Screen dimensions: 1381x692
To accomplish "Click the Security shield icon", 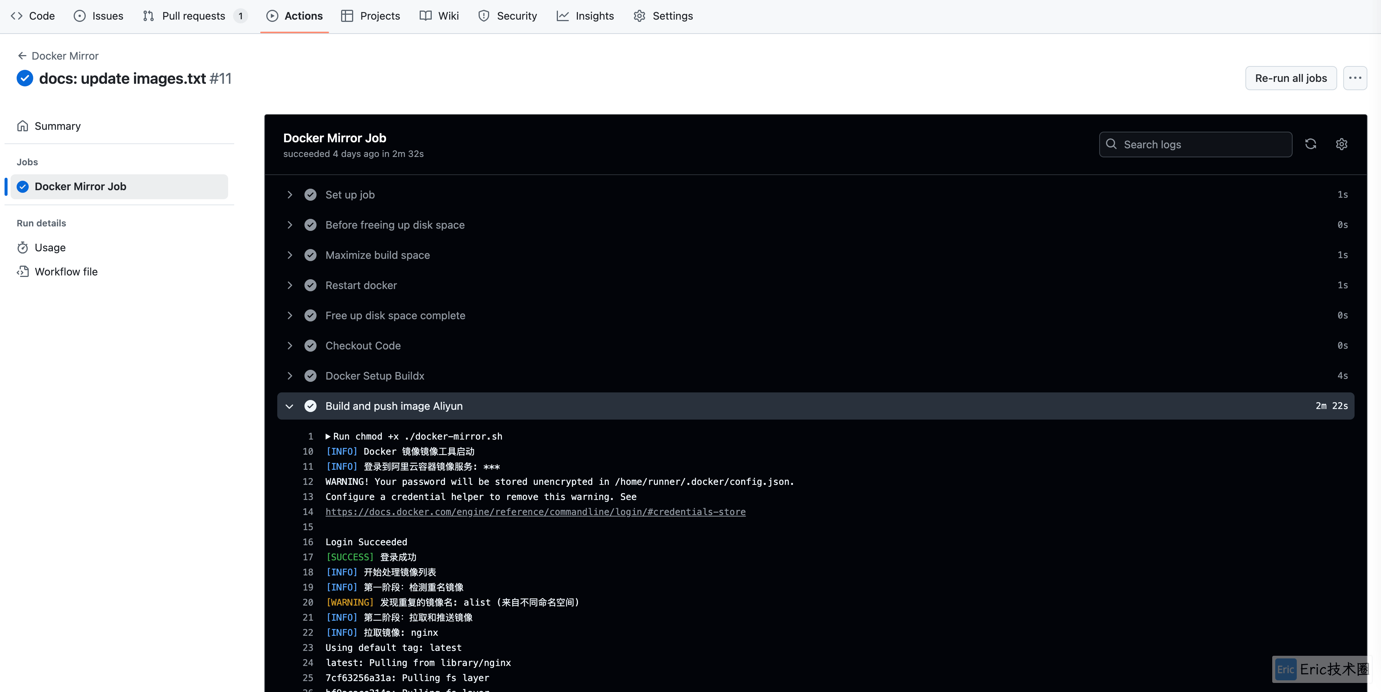I will click(x=484, y=16).
